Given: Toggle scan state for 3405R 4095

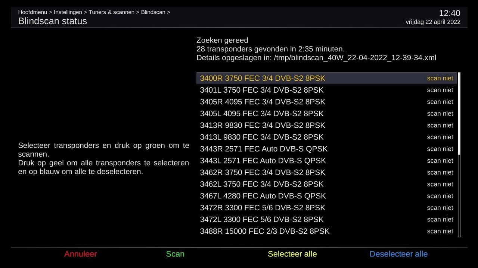Looking at the screenshot, I should pos(440,102).
